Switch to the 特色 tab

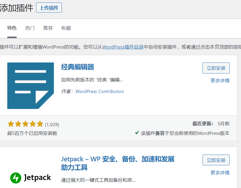(x=12, y=28)
